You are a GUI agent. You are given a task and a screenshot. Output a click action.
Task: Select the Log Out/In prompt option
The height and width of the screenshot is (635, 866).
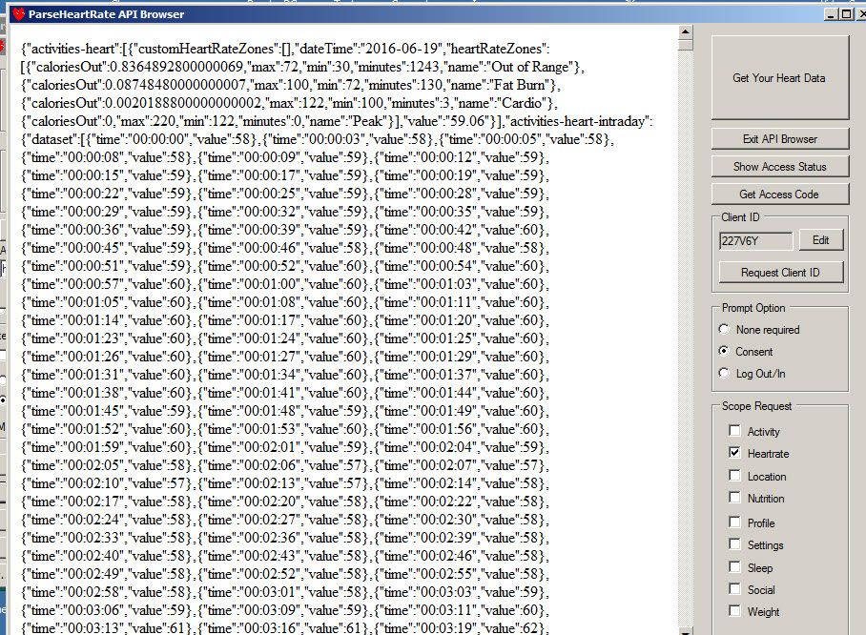724,373
